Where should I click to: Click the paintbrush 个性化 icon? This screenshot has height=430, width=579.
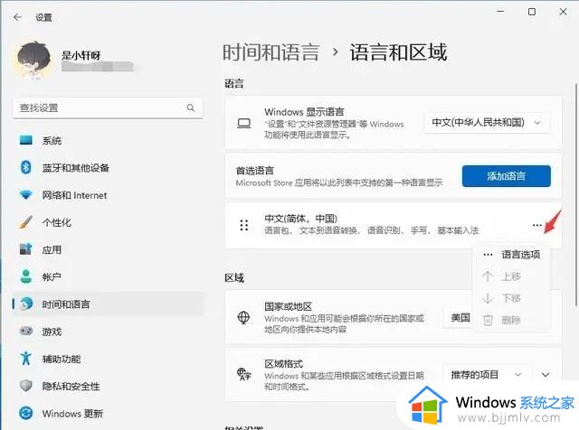(x=26, y=222)
